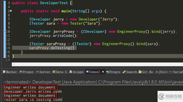183x102 pixels.
Task: Switch to the JUnit view tab
Action: [161, 72]
